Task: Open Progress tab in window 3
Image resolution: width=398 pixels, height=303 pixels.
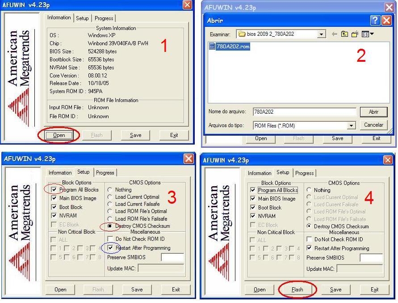Action: coord(105,173)
